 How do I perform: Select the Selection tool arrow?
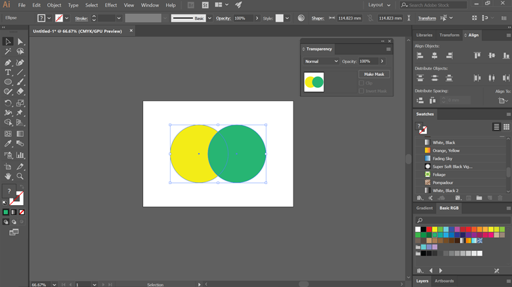(x=8, y=42)
